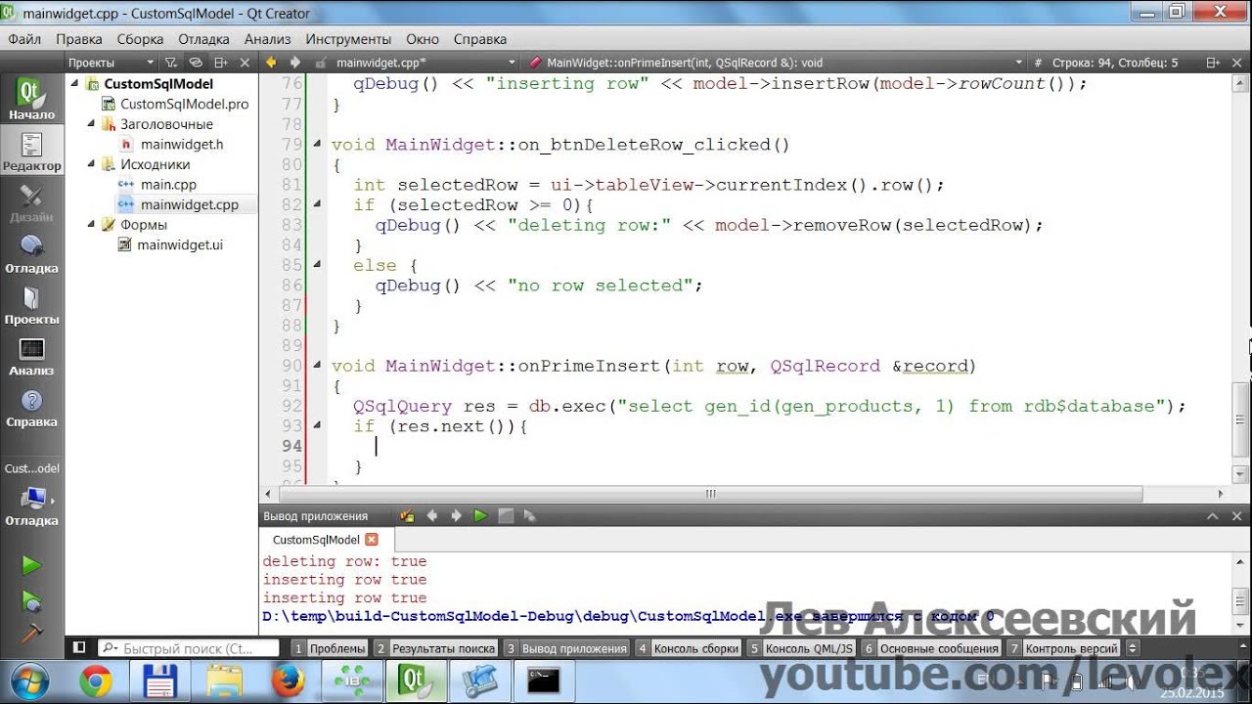Open the Анализ mode
The height and width of the screenshot is (704, 1252).
pyautogui.click(x=32, y=357)
